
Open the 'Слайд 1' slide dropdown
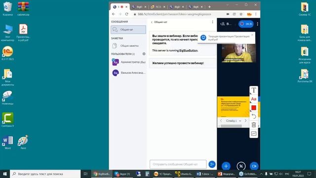[x=234, y=121]
